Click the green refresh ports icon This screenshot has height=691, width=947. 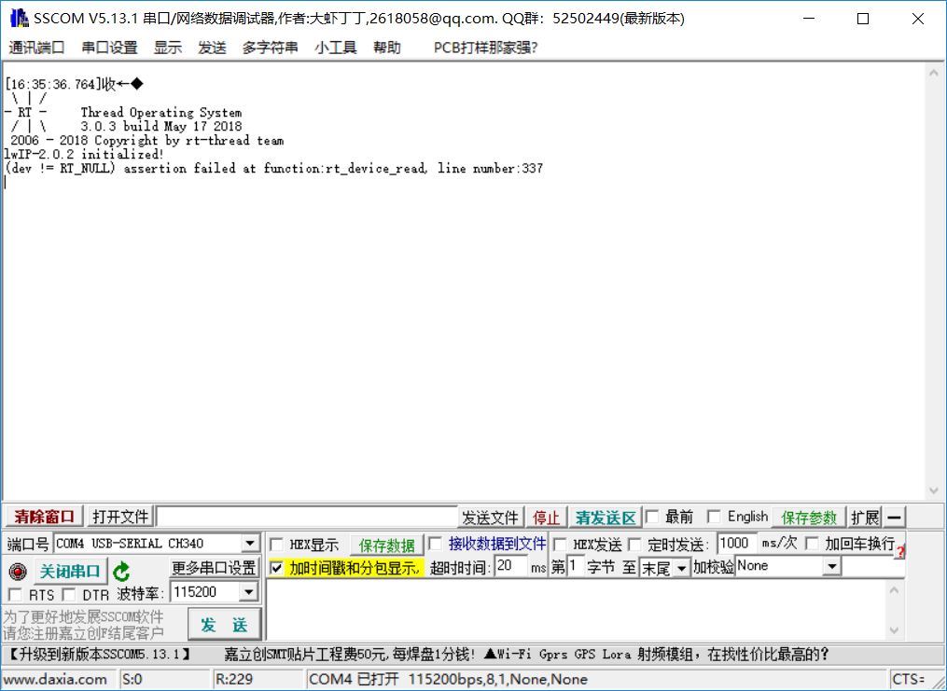click(121, 571)
